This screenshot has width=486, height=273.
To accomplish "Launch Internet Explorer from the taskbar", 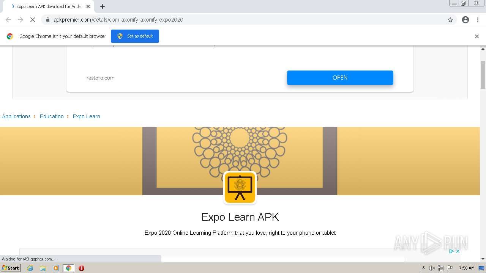I will [30, 268].
